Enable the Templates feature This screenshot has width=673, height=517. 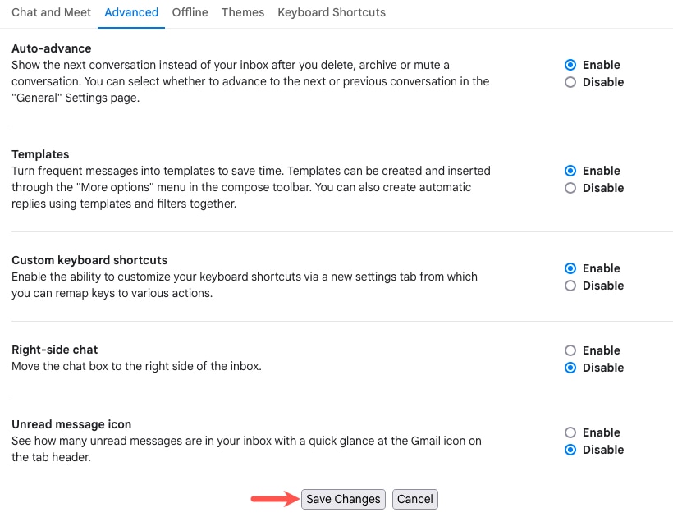point(570,171)
